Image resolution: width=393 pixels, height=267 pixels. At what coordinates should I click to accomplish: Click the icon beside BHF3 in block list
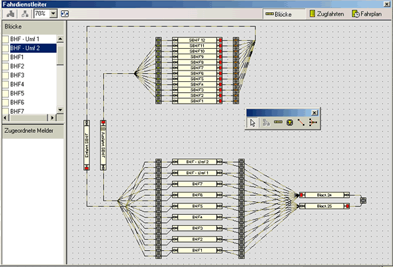pos(5,75)
